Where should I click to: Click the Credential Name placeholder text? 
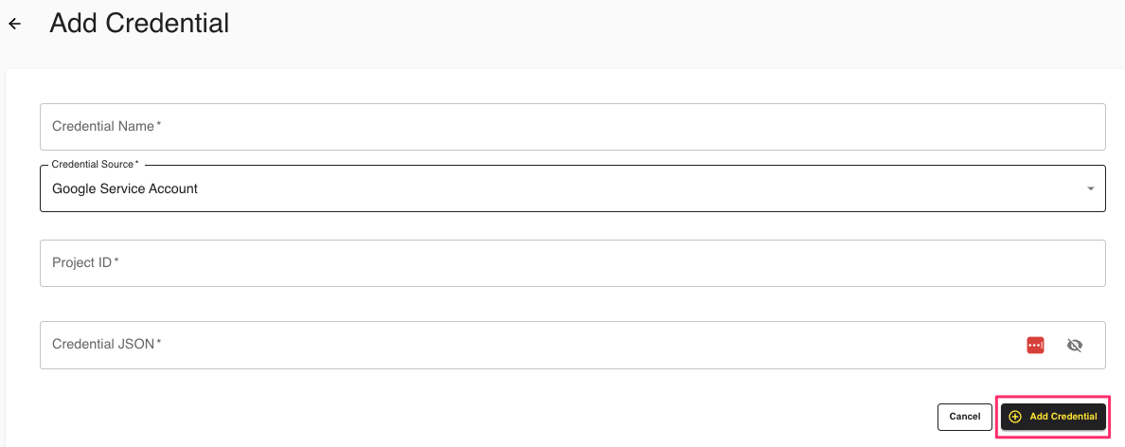coord(103,126)
